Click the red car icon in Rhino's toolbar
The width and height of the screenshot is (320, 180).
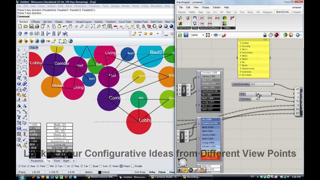pyautogui.click(x=115, y=26)
